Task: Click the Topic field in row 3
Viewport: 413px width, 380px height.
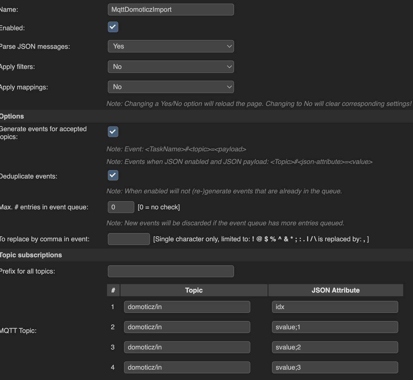Action: coord(187,347)
